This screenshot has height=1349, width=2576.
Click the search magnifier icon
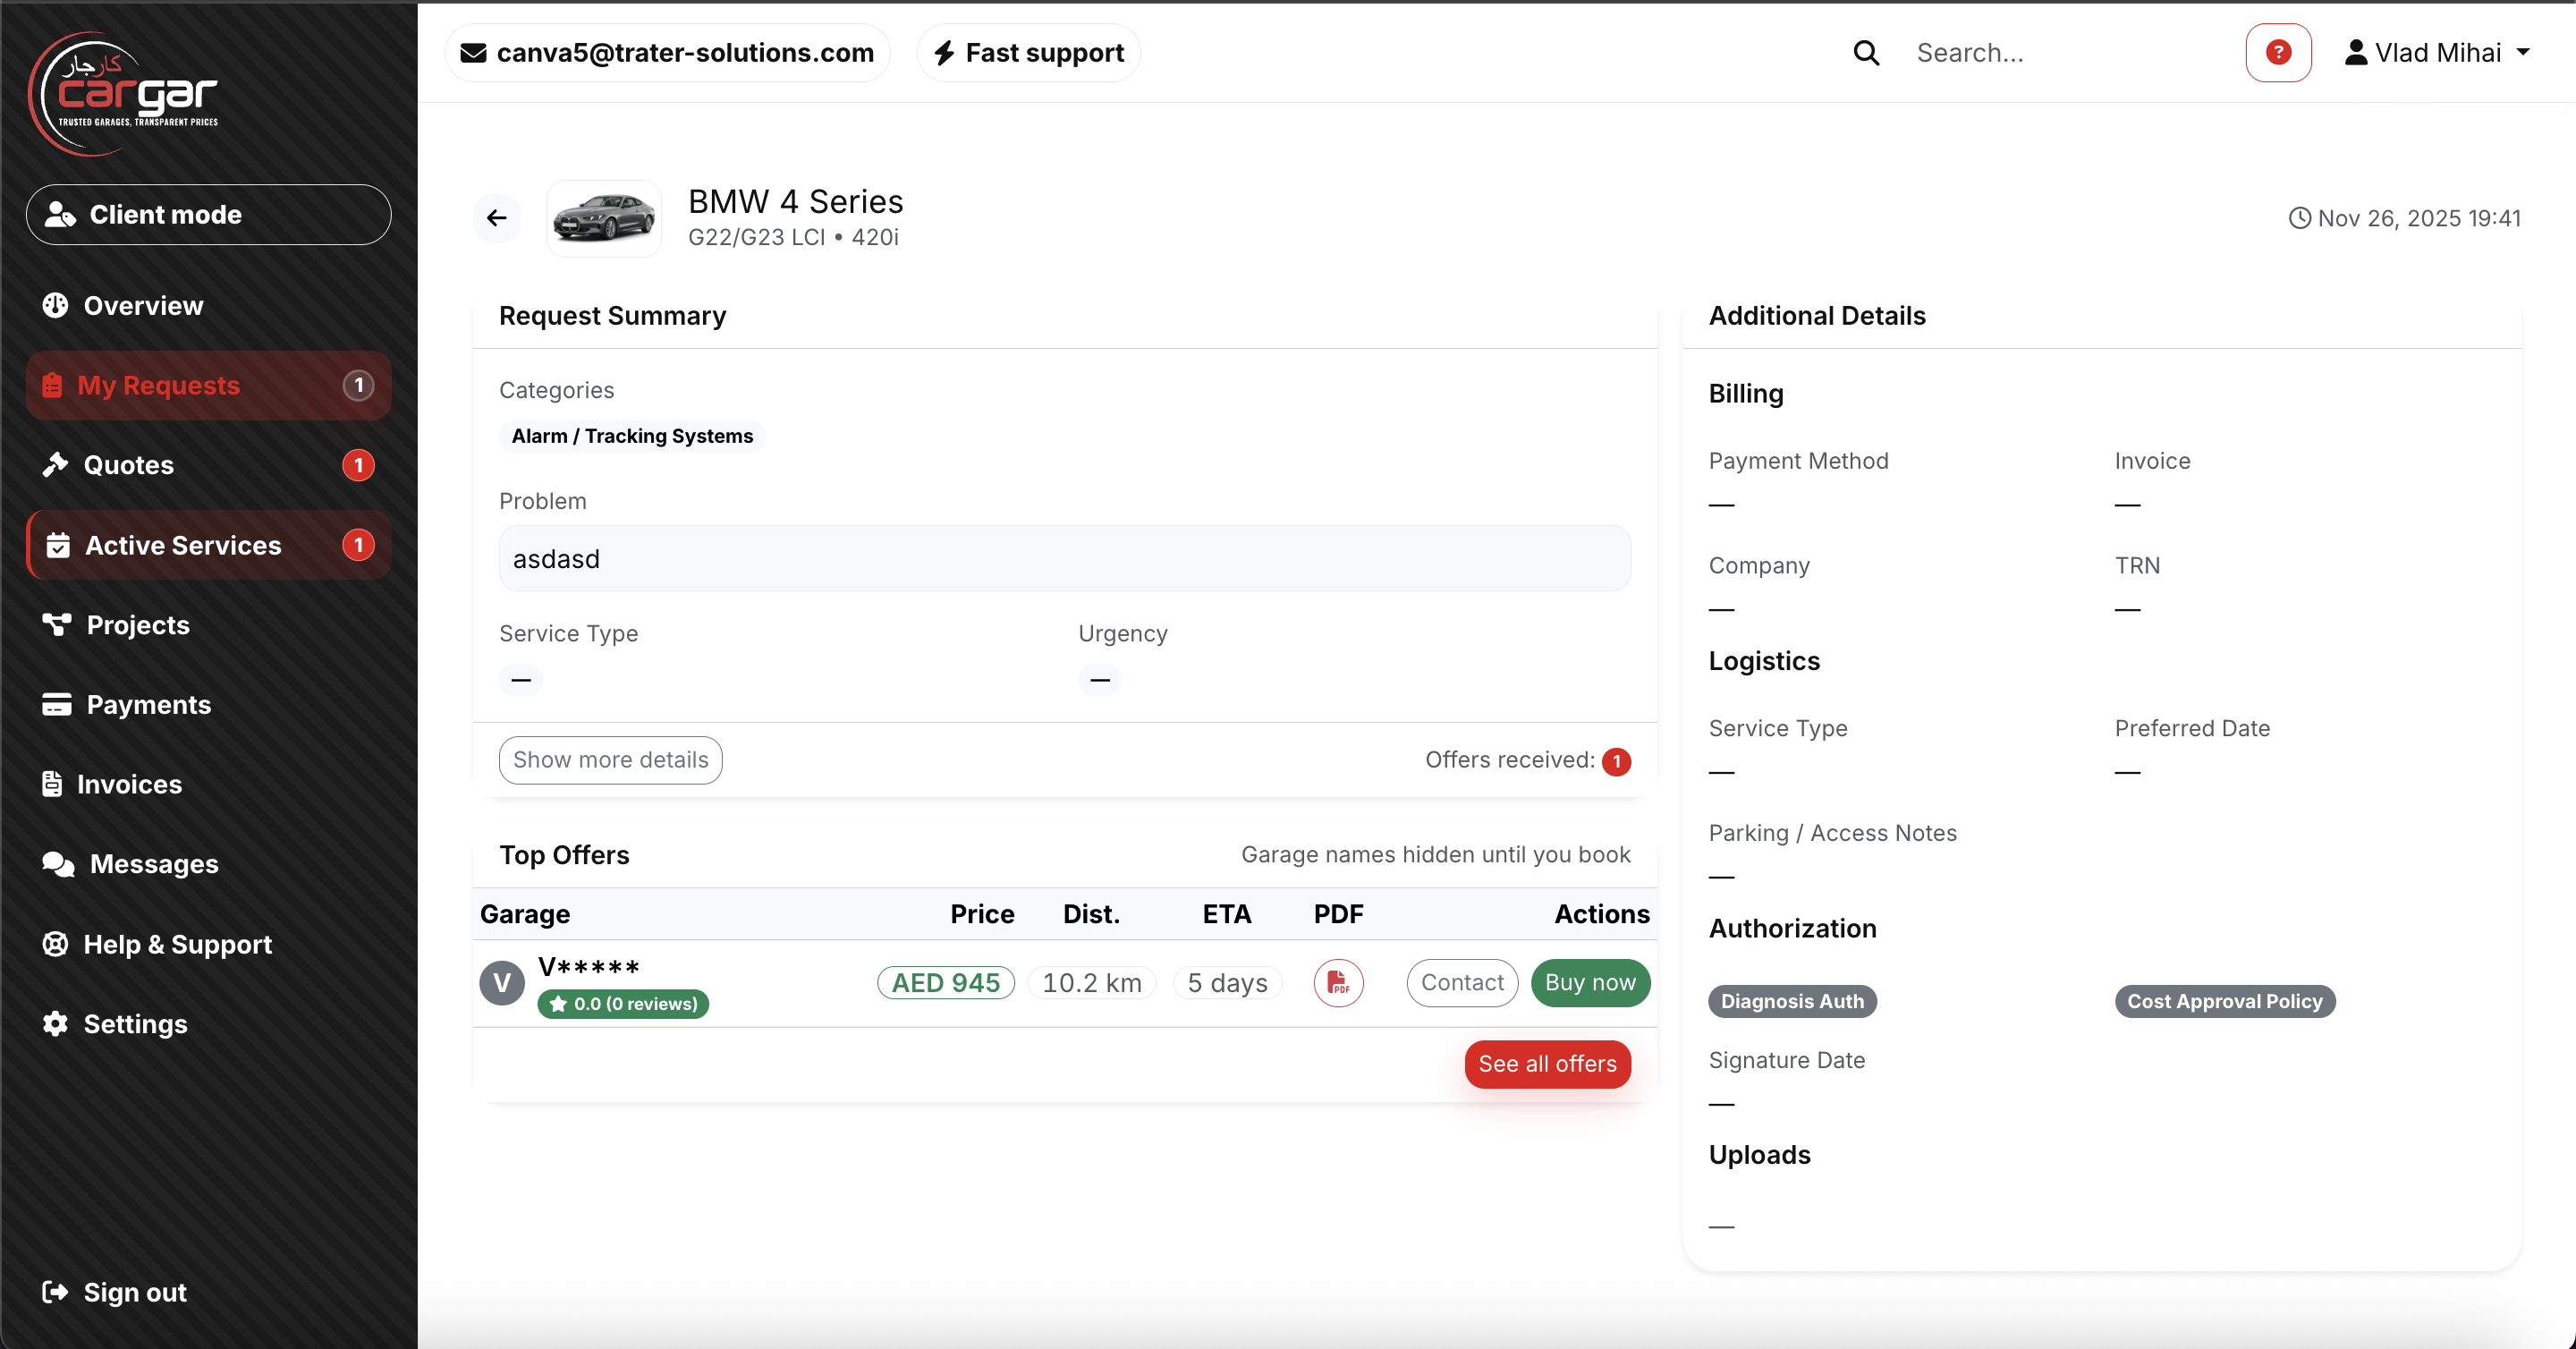click(1866, 53)
